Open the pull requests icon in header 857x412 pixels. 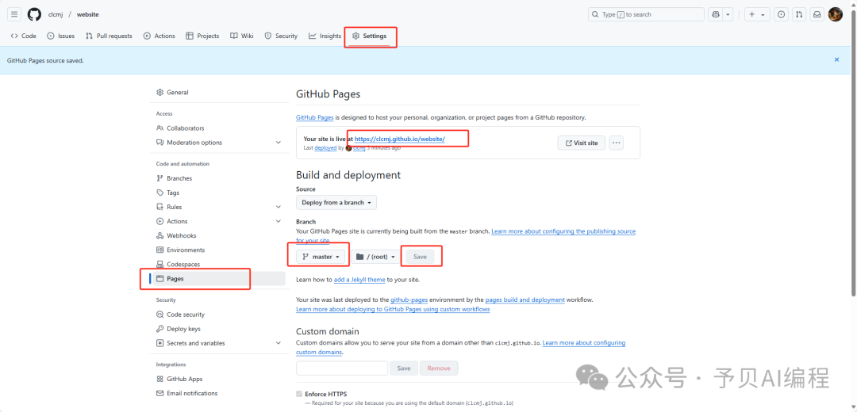799,15
